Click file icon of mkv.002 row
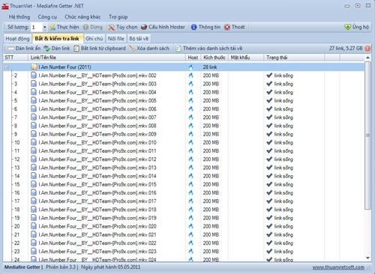The image size is (375, 274). coord(34,76)
